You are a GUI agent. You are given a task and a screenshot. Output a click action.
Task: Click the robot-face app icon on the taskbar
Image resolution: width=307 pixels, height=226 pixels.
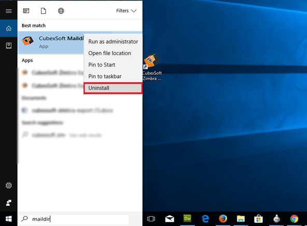276,219
